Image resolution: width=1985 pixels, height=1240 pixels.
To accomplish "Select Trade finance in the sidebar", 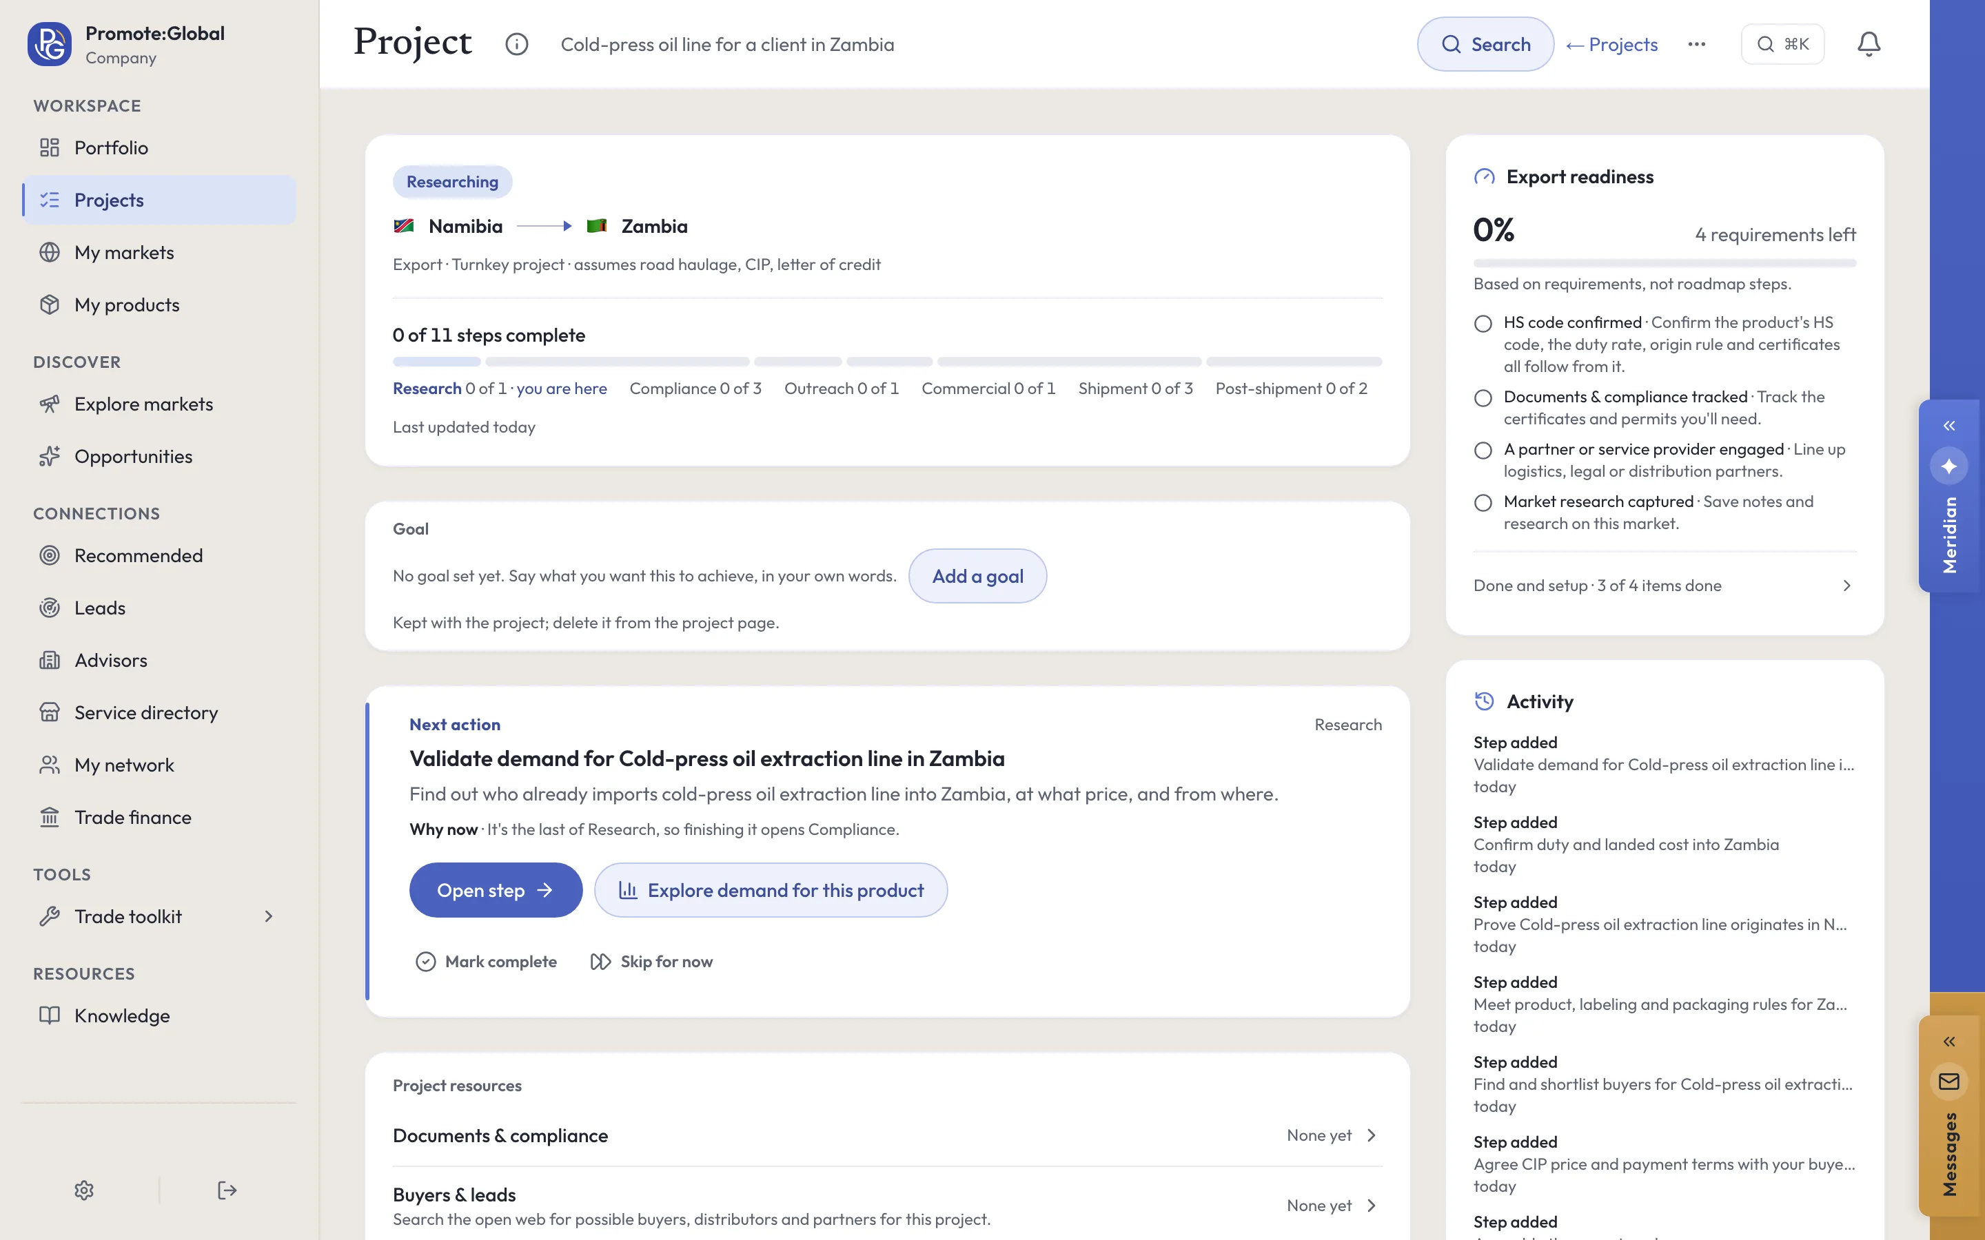I will 159,818.
